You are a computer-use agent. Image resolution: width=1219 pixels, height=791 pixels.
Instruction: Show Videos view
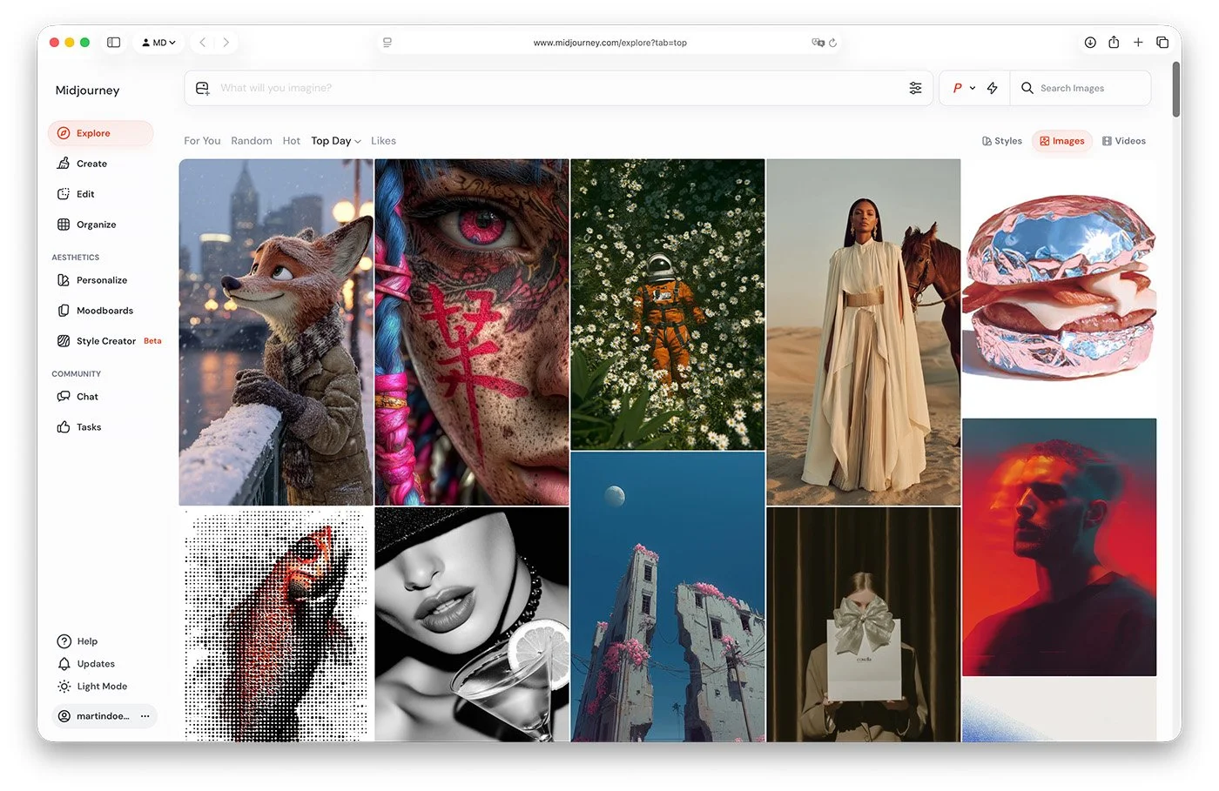[1124, 141]
